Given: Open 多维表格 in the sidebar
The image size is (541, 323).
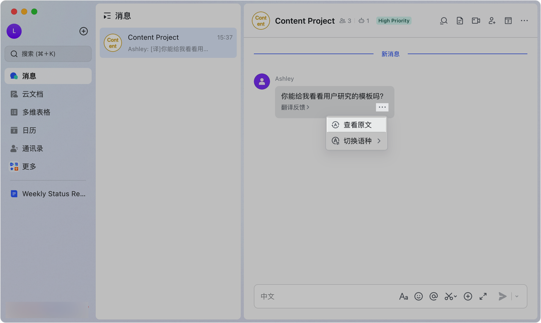Looking at the screenshot, I should 48,112.
